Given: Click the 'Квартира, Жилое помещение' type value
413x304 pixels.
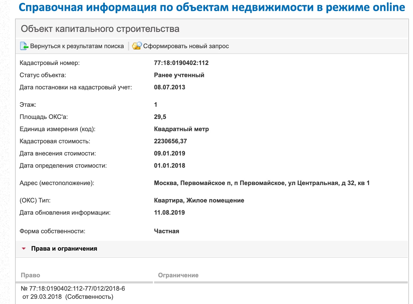Looking at the screenshot, I should pos(199,200).
